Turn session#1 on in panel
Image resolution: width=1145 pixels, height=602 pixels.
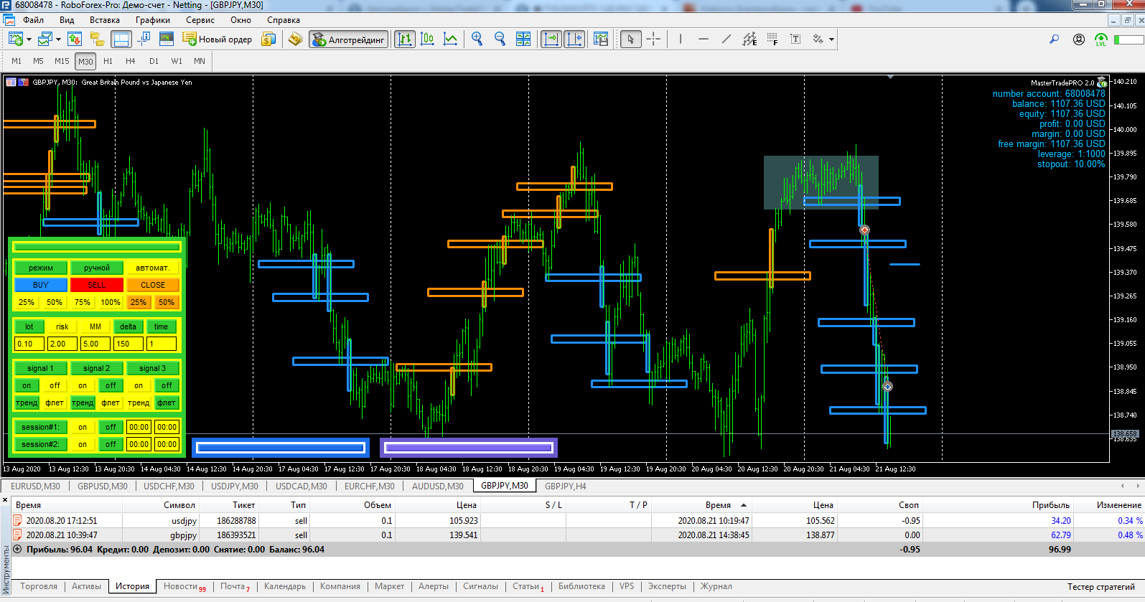[83, 427]
